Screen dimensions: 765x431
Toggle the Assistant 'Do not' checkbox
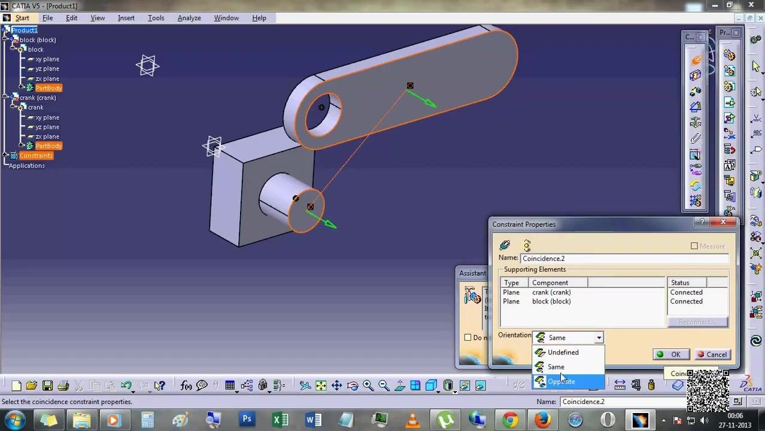coord(467,338)
